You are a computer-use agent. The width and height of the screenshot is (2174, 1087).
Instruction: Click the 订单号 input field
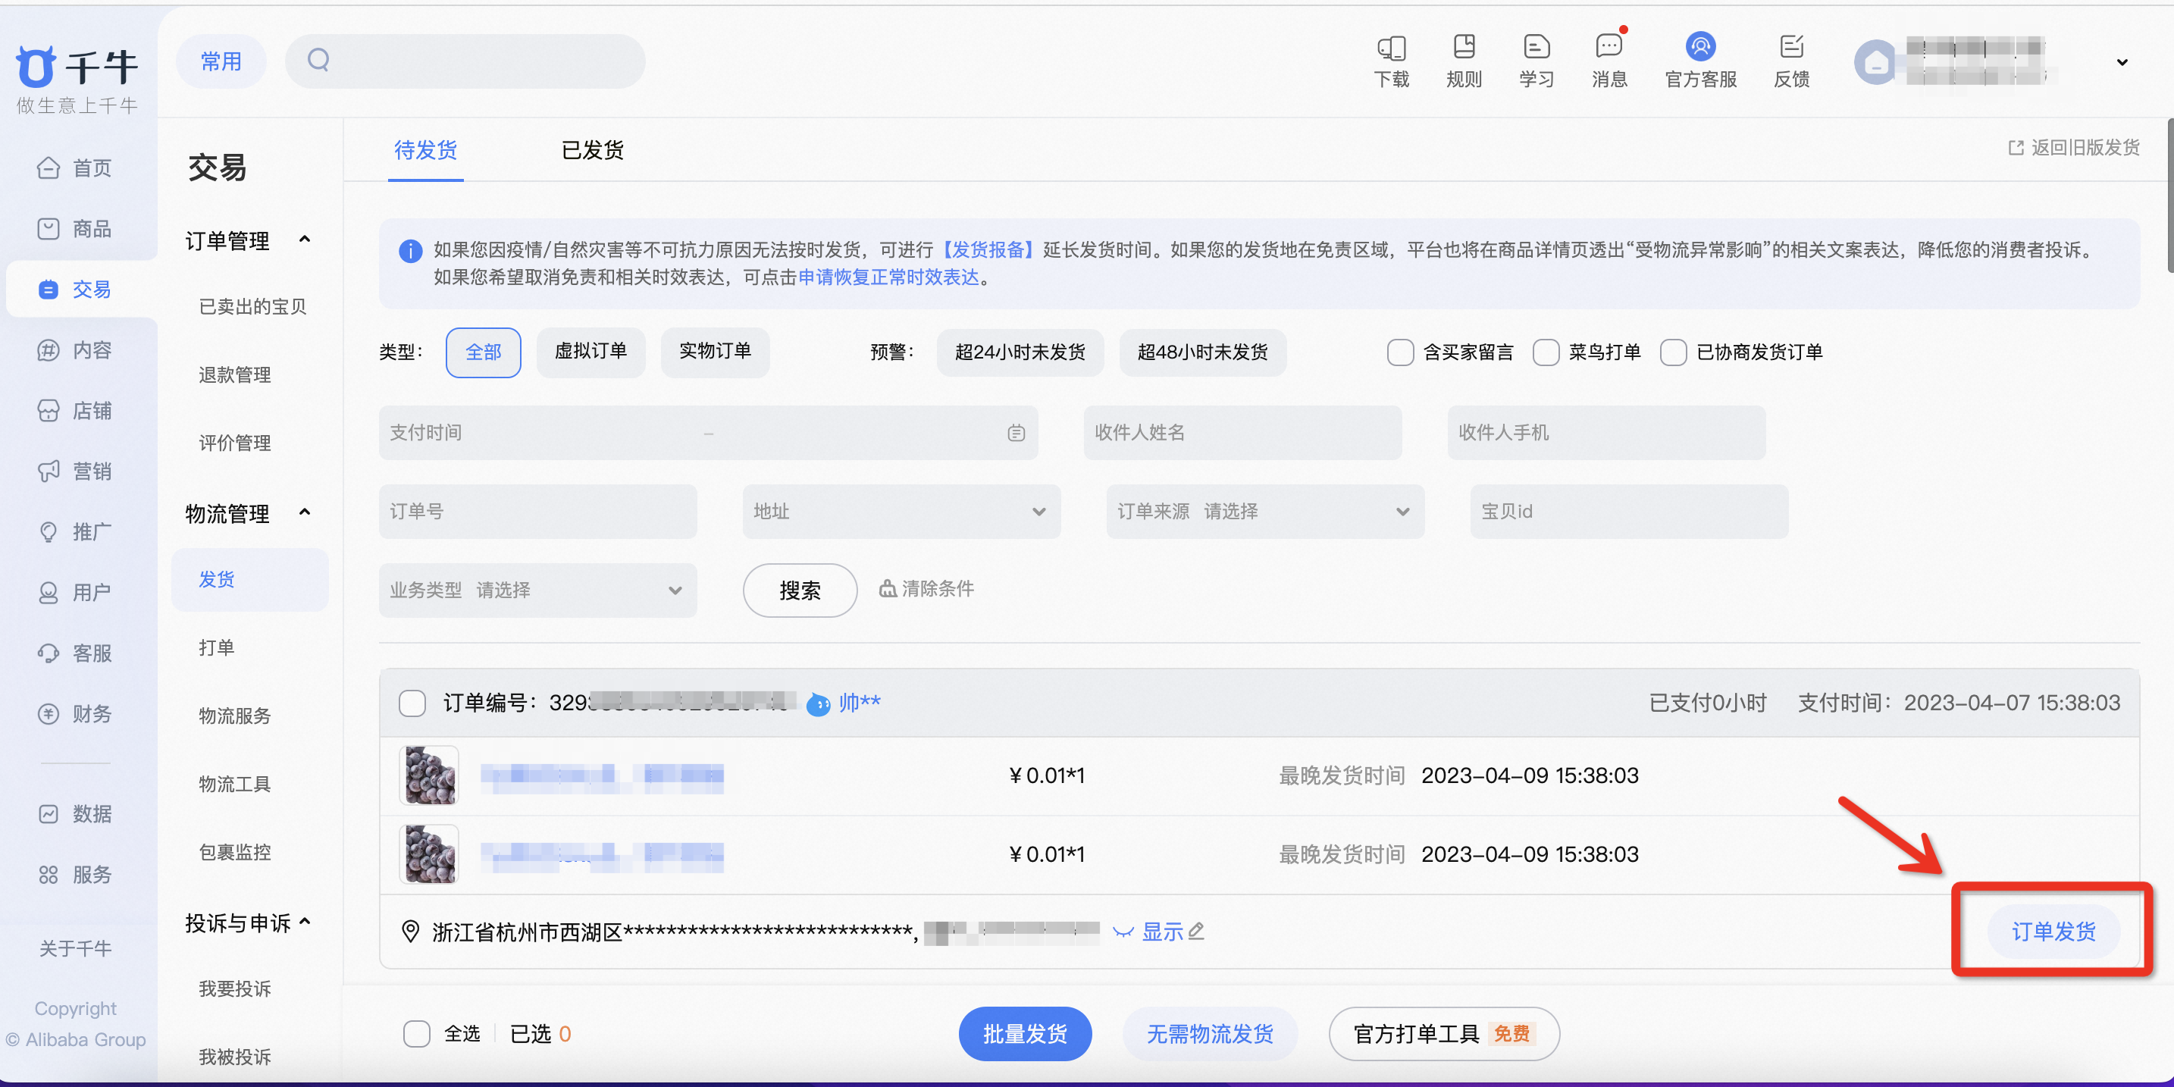537,512
